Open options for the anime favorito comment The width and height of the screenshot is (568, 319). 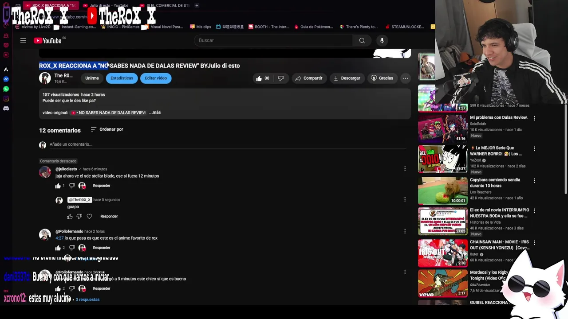pyautogui.click(x=405, y=231)
